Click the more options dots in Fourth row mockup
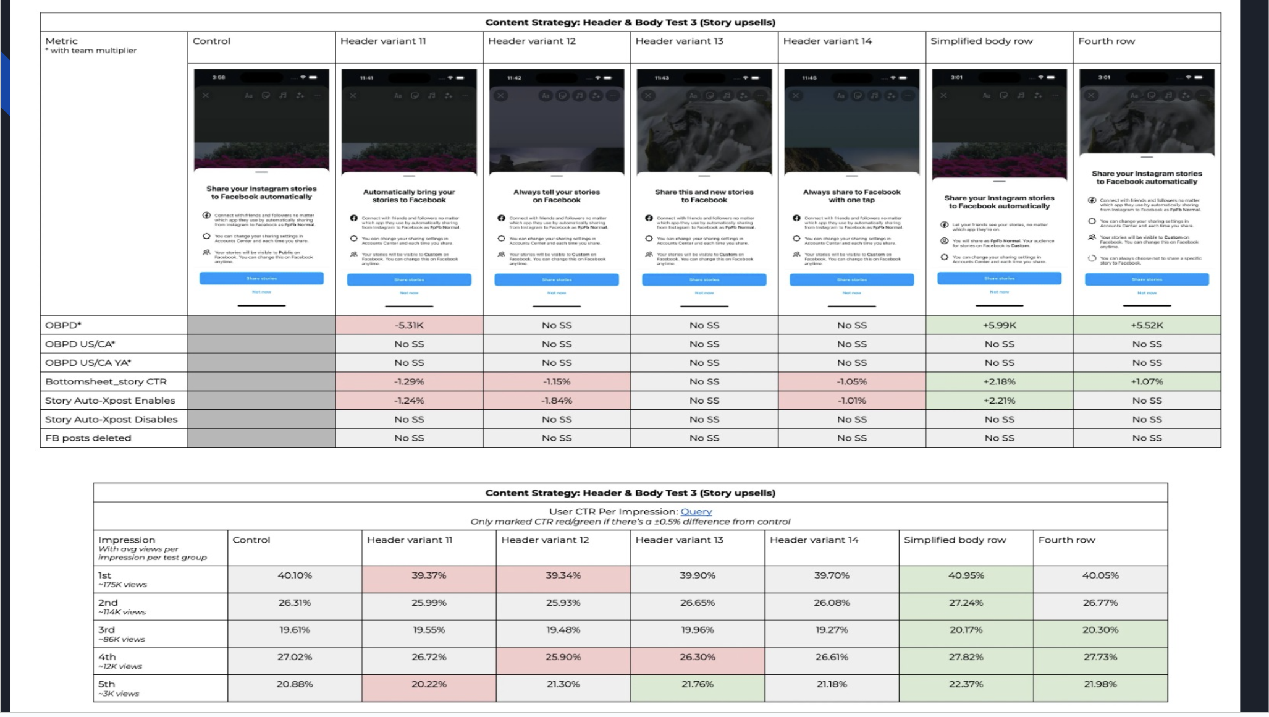The height and width of the screenshot is (717, 1269). [x=1202, y=96]
